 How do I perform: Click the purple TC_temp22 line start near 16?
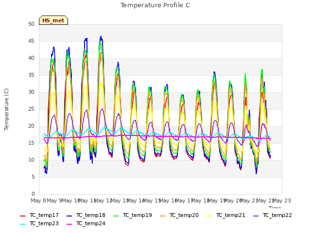[44, 139]
